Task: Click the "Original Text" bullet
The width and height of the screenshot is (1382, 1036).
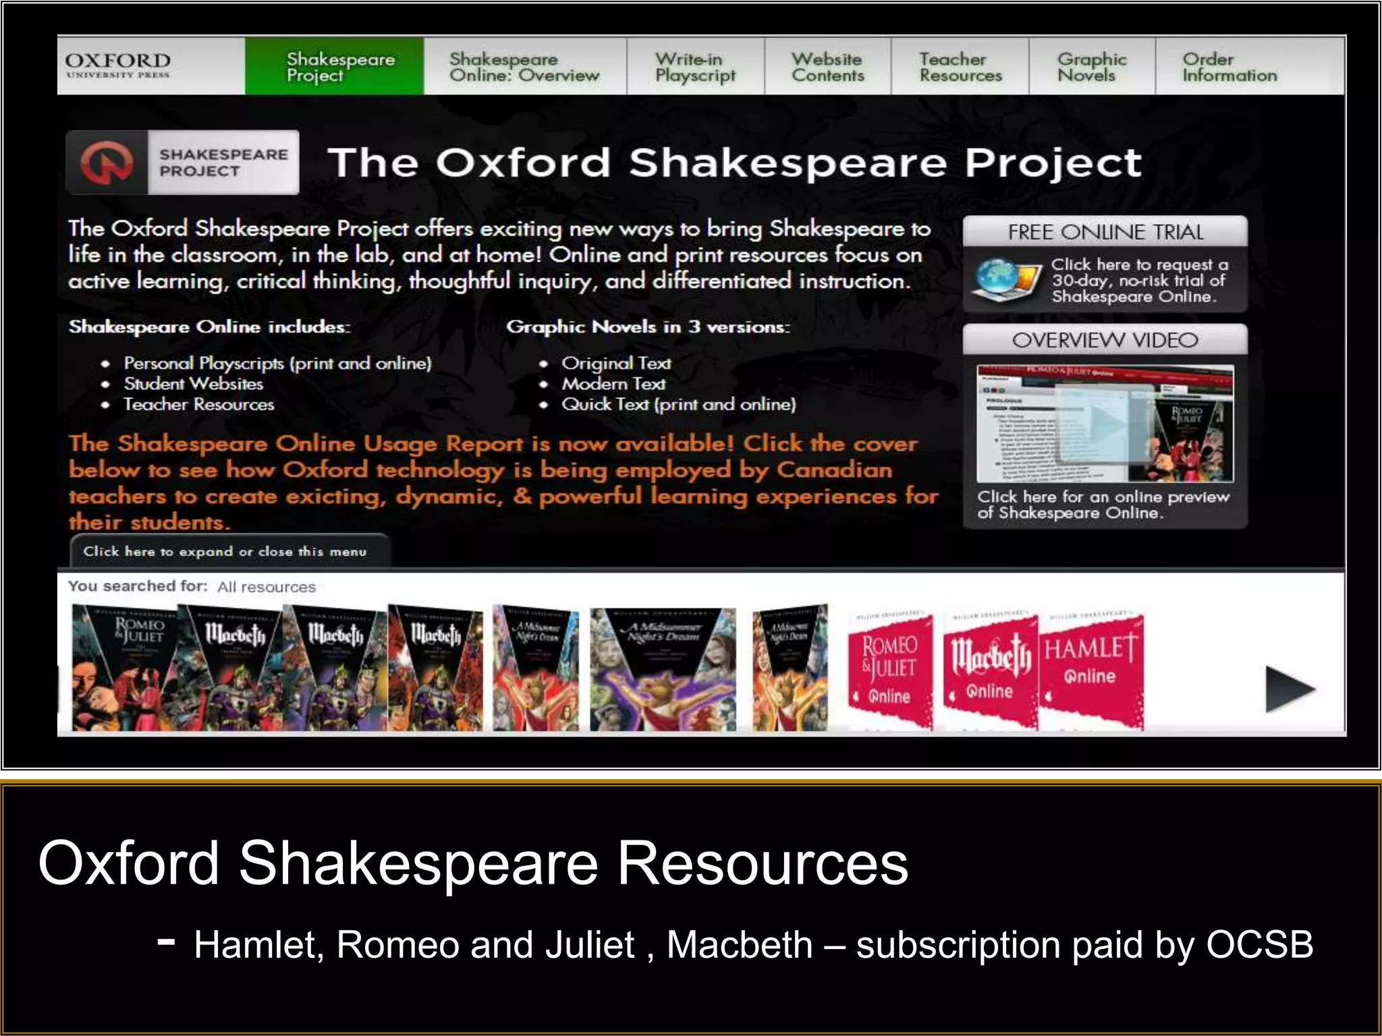Action: [x=616, y=363]
